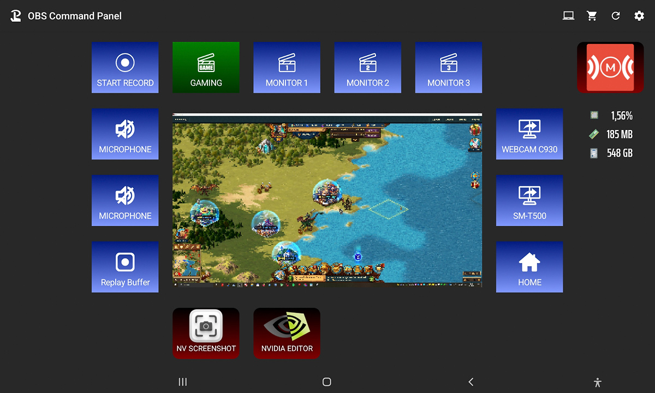This screenshot has height=393, width=655.
Task: Show the WEBCAM C930 source
Action: click(529, 134)
